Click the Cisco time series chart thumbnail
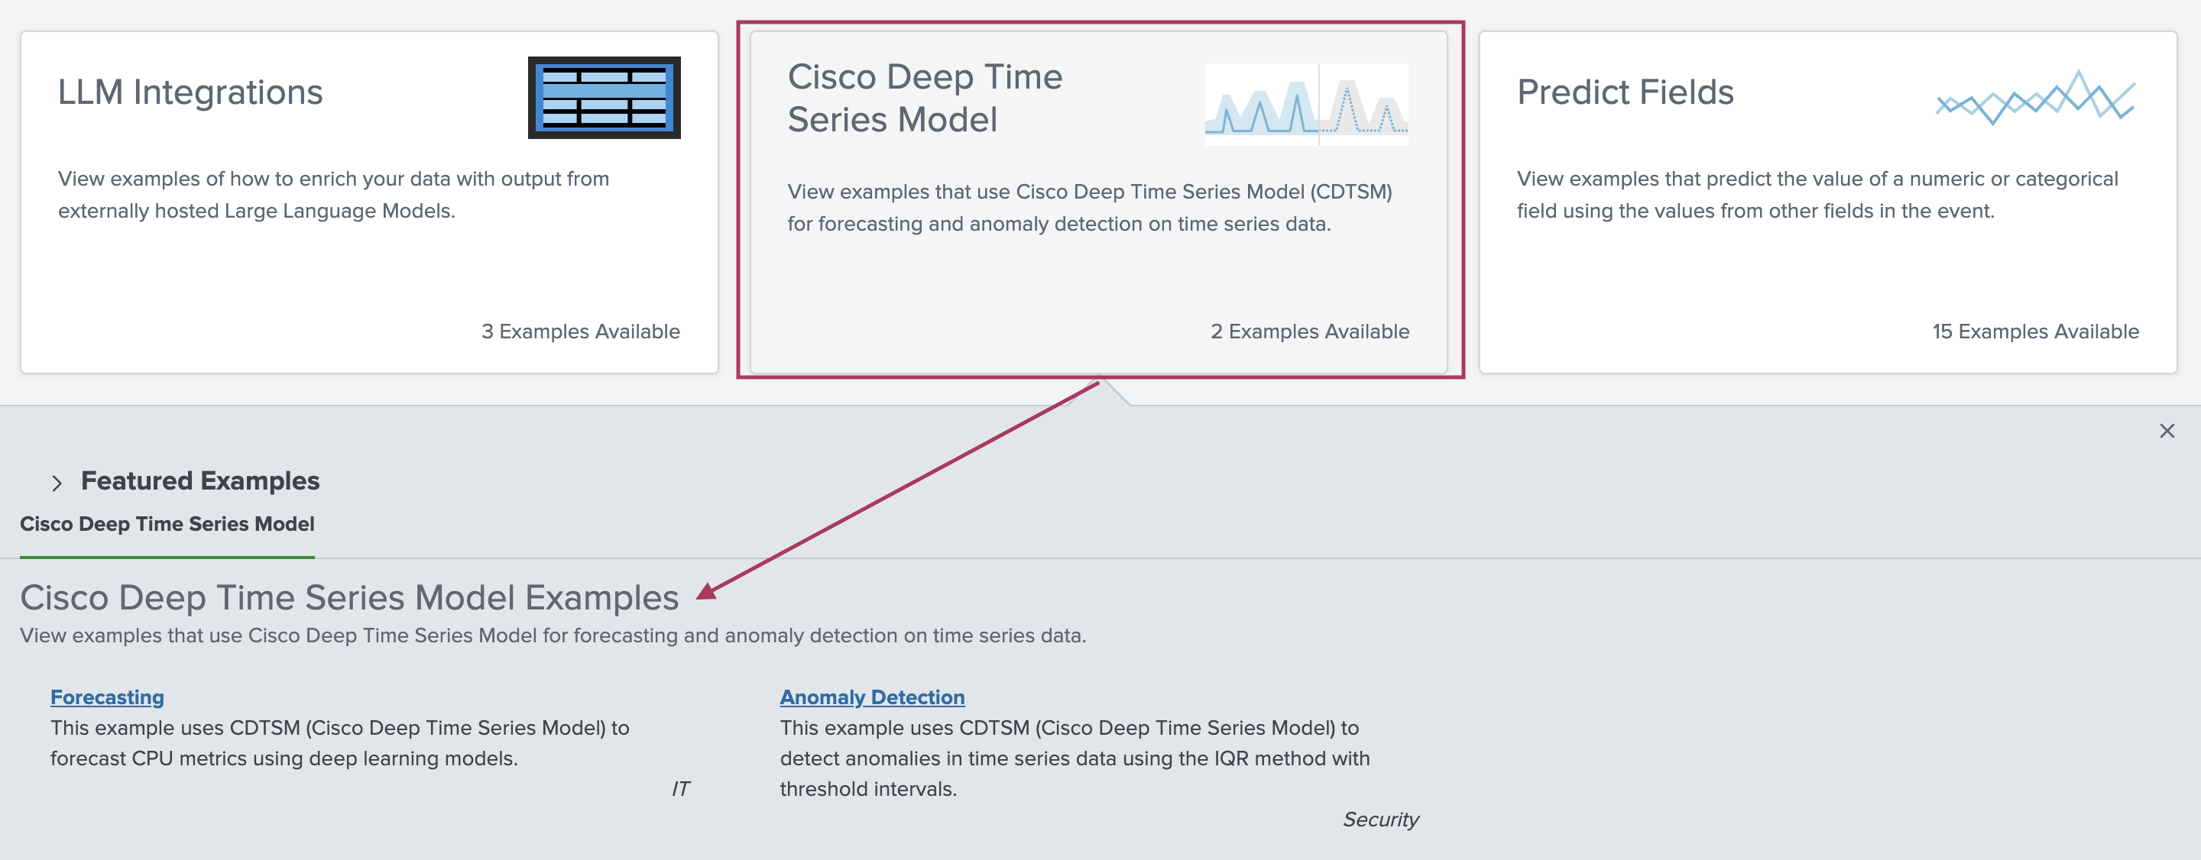This screenshot has height=860, width=2201. 1306,104
